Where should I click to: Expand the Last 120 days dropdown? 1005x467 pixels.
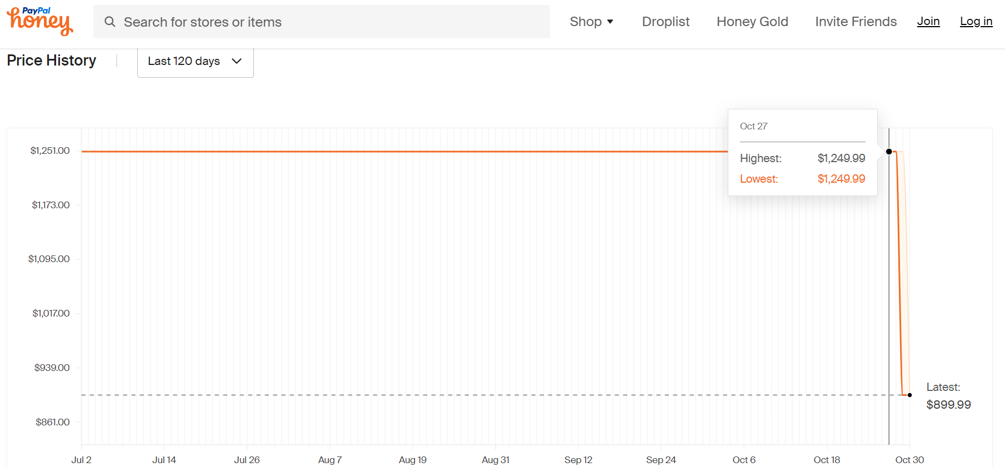pos(196,61)
